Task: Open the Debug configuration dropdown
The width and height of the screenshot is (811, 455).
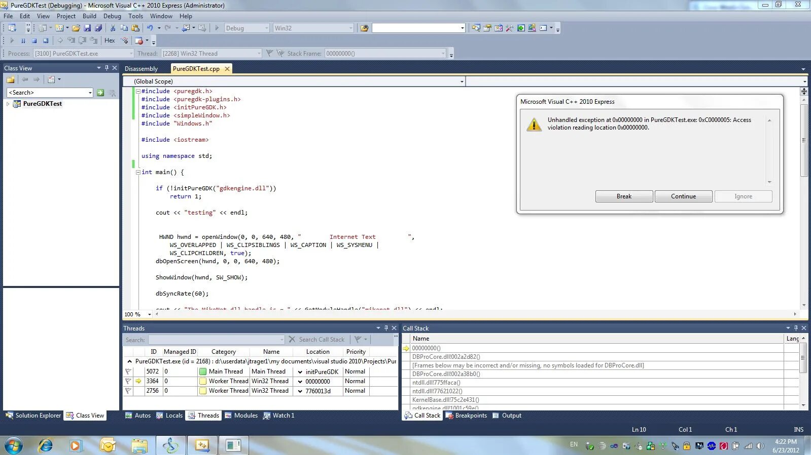Action: [266, 28]
